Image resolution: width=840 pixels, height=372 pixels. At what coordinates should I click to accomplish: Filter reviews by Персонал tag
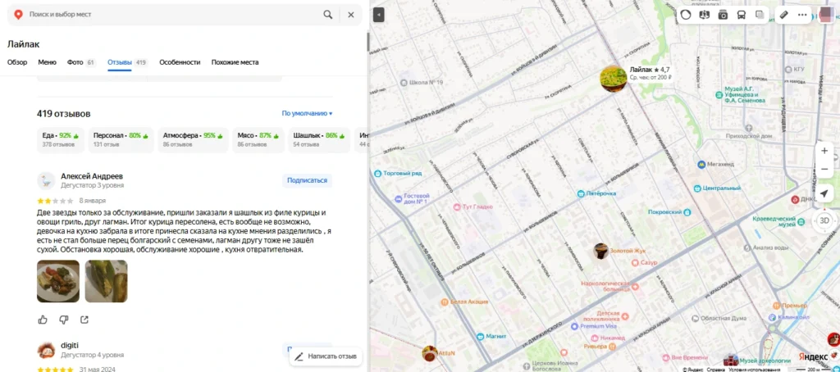[121, 139]
